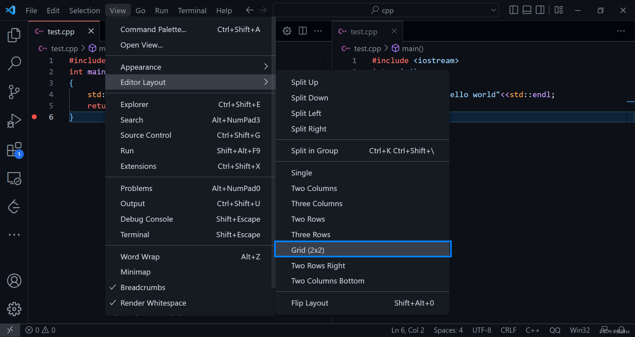635x337 pixels.
Task: Go forward with the right arrow
Action: tap(263, 10)
